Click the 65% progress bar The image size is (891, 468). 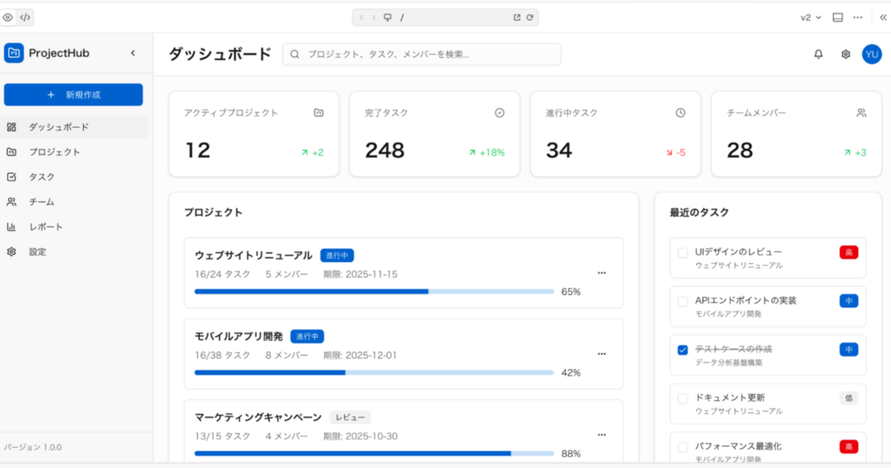point(374,291)
